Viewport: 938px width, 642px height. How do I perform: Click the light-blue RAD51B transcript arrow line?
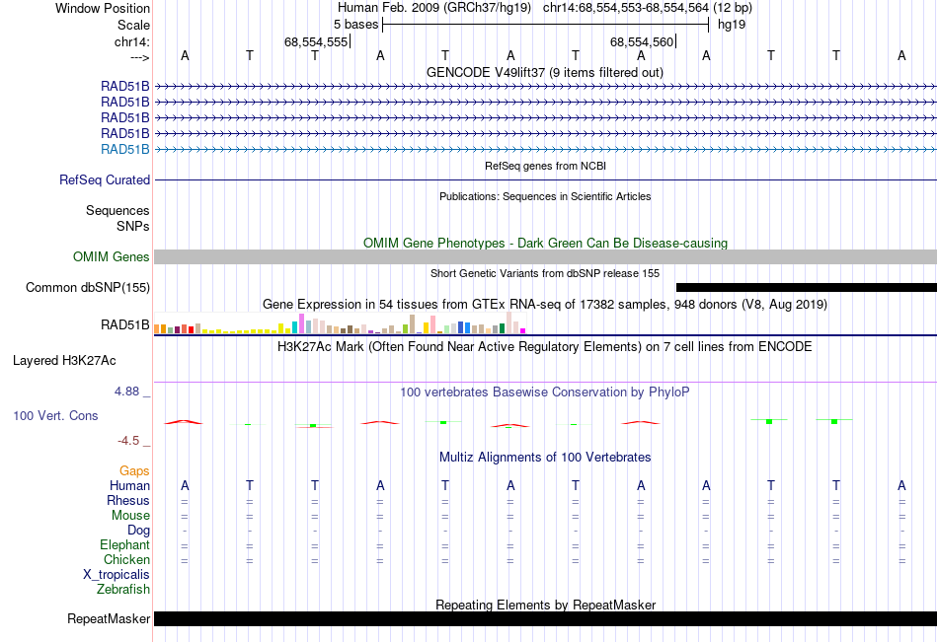click(x=545, y=150)
